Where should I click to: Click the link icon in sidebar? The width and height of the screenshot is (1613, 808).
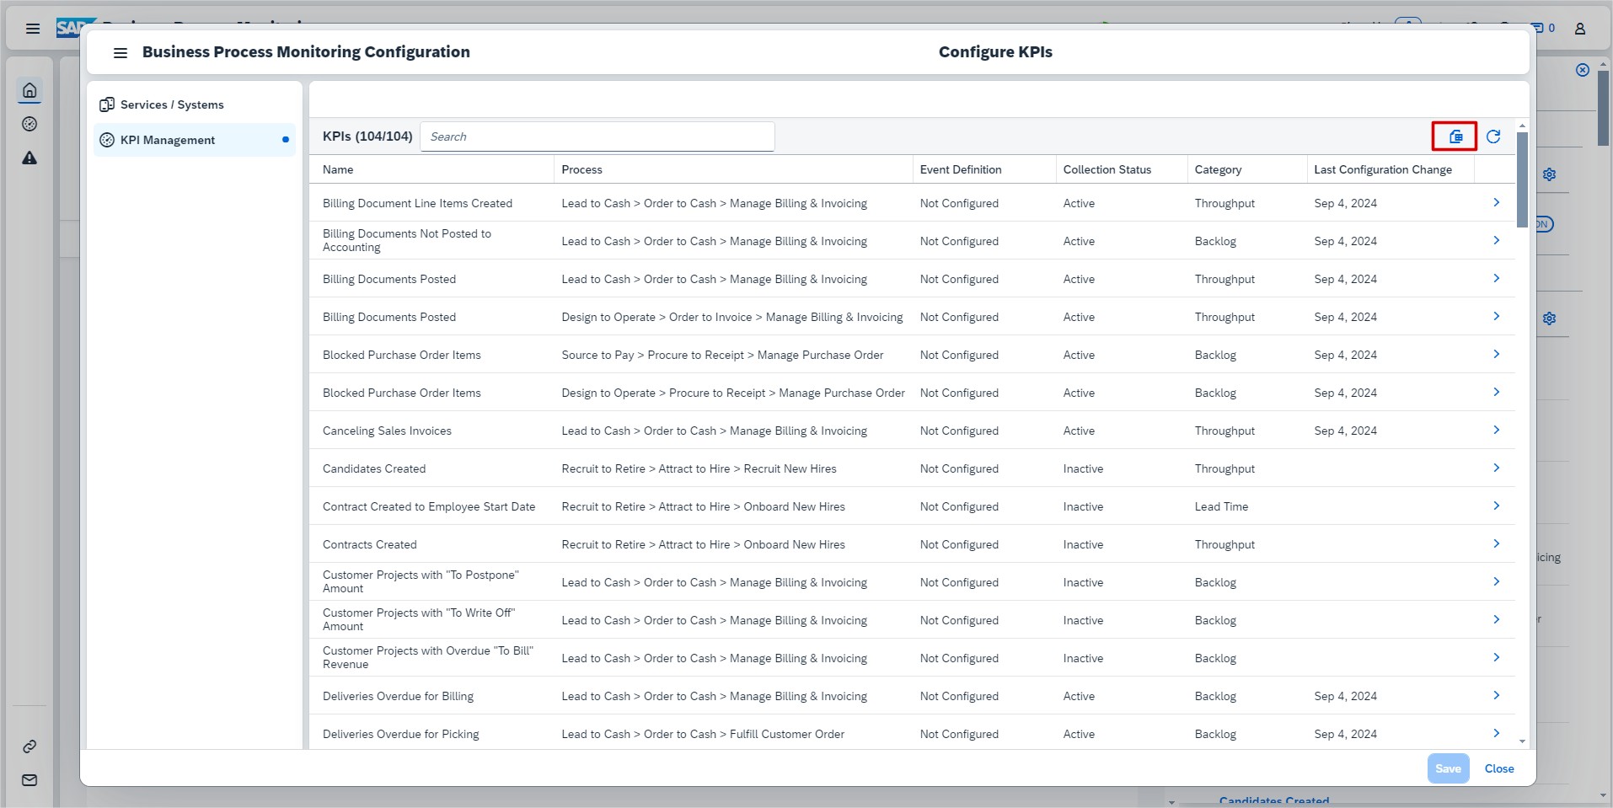pyautogui.click(x=29, y=746)
